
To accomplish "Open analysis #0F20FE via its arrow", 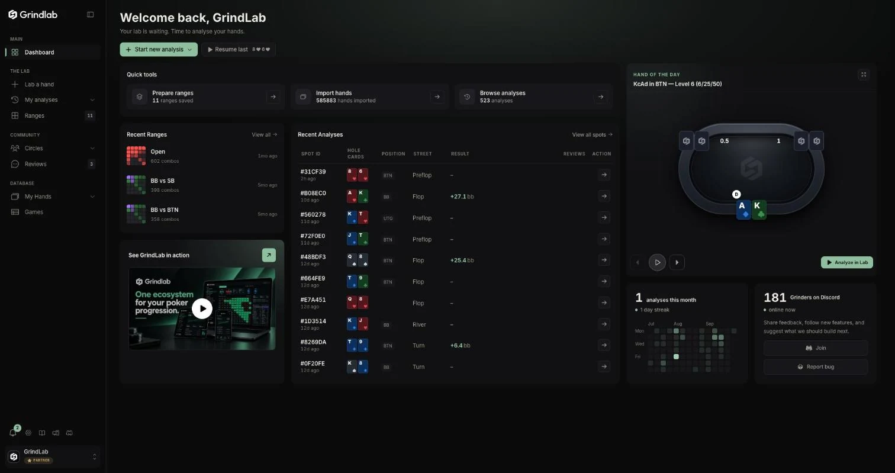I will click(604, 366).
